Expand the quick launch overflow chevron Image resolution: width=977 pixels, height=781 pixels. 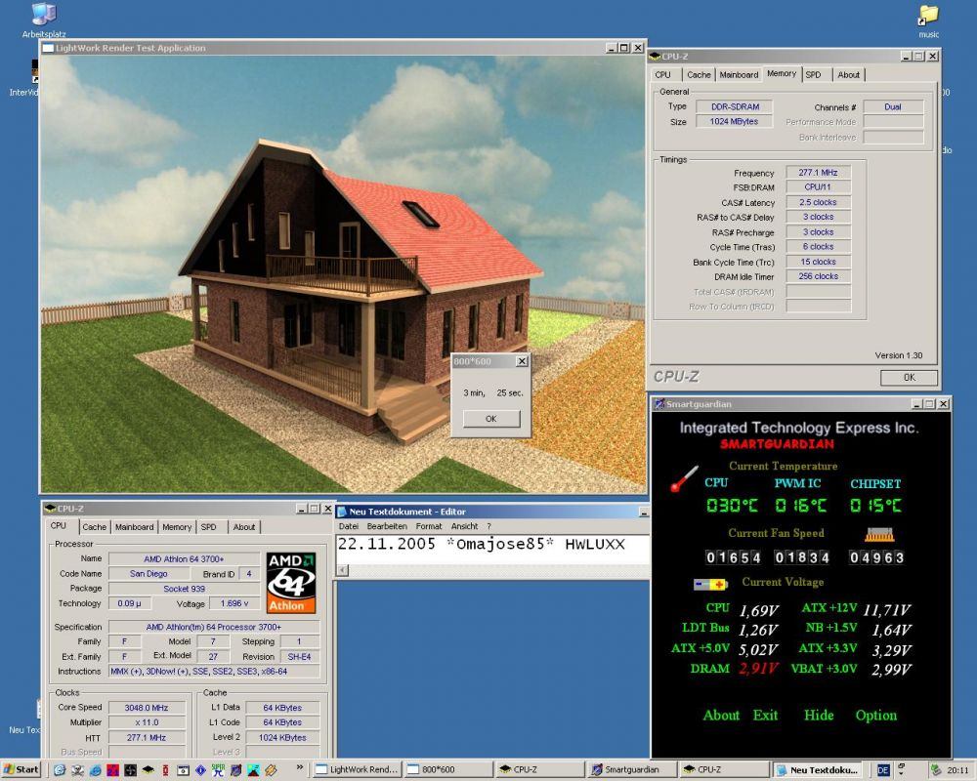pos(300,767)
